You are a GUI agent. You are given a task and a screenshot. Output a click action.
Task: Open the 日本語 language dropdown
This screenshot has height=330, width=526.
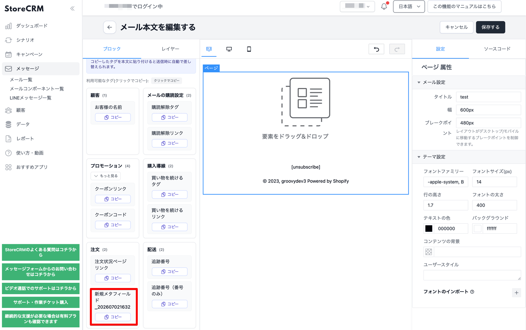coord(409,7)
